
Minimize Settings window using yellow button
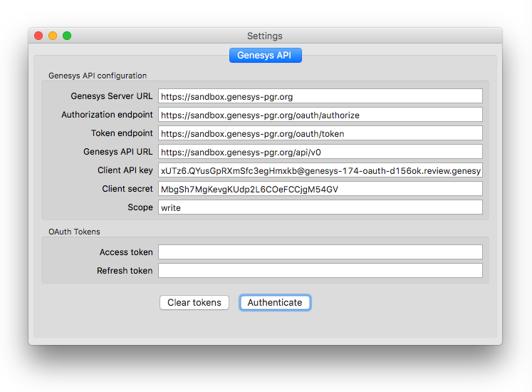[53, 36]
